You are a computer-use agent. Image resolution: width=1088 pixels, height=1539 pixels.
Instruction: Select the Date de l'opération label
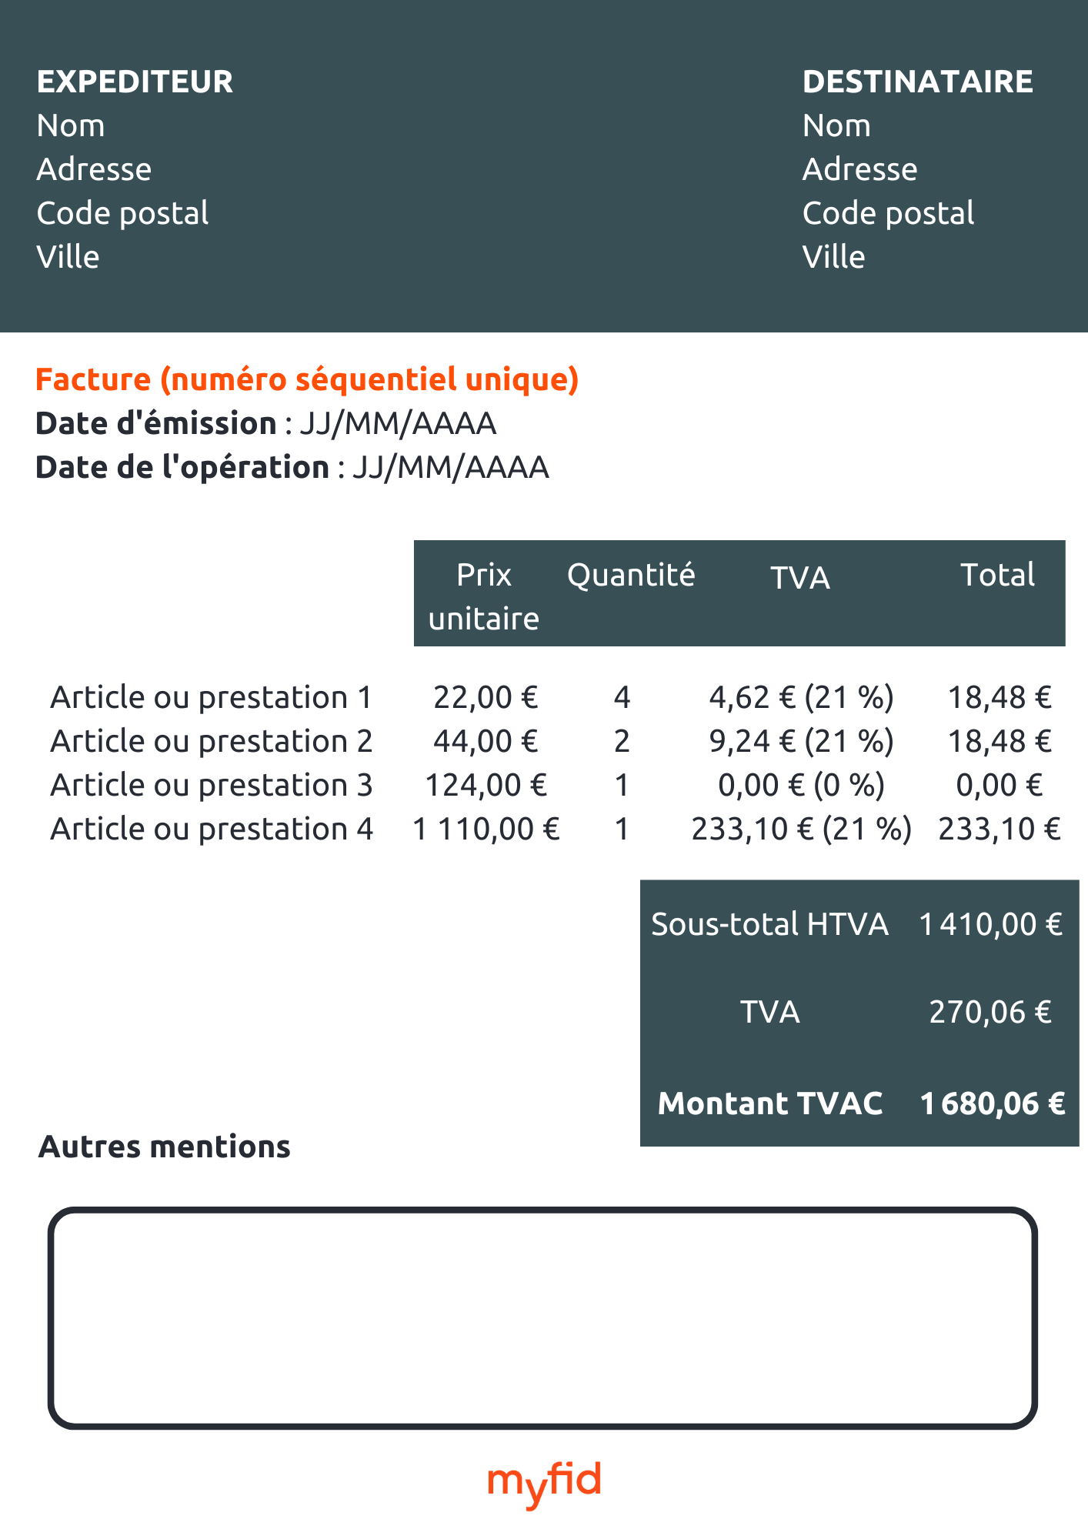pyautogui.click(x=182, y=468)
